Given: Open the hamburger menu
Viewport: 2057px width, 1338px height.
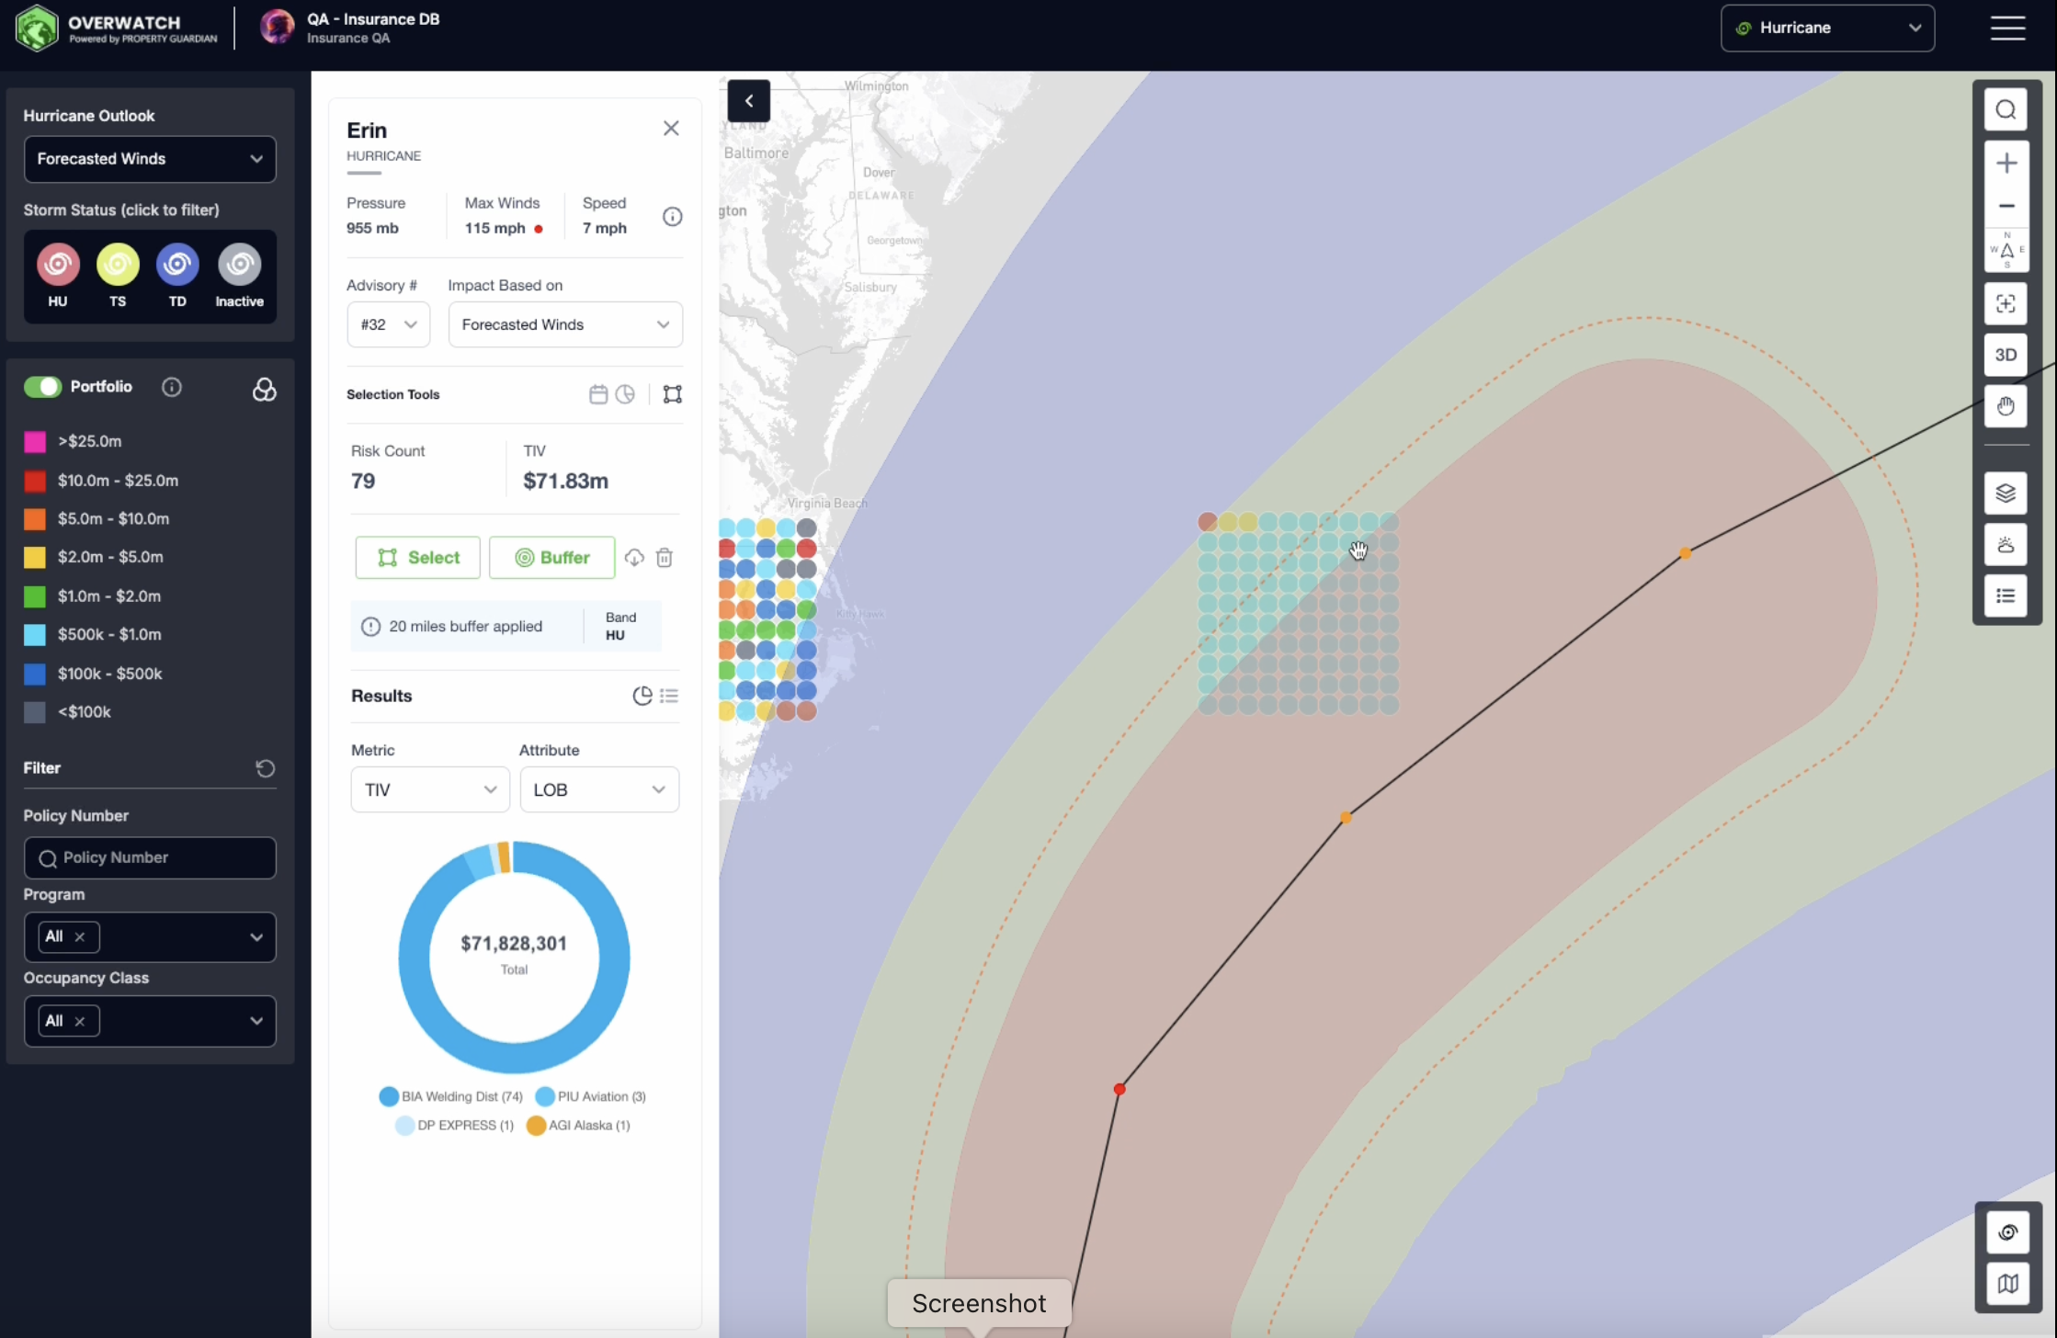Looking at the screenshot, I should coord(2007,28).
